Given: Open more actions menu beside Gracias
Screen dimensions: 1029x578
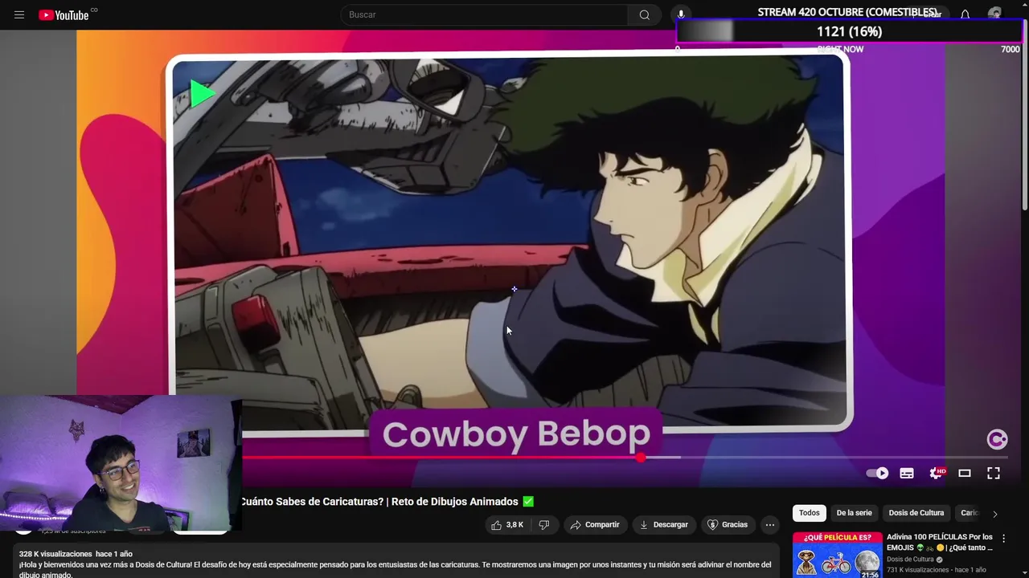Looking at the screenshot, I should coord(770,524).
